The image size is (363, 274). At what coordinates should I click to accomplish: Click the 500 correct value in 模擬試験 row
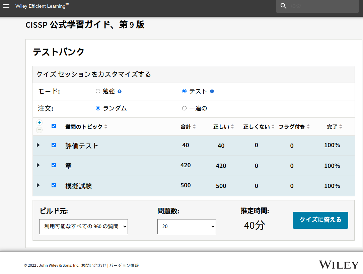(x=221, y=186)
